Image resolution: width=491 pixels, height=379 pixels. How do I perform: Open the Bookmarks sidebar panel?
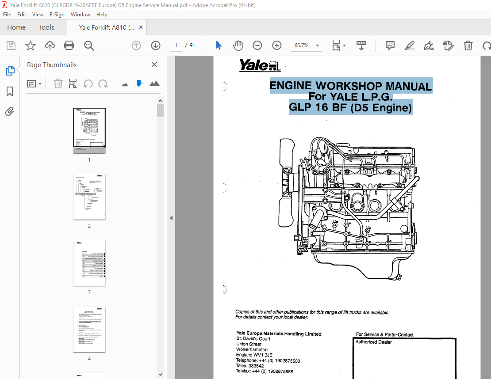pyautogui.click(x=10, y=91)
